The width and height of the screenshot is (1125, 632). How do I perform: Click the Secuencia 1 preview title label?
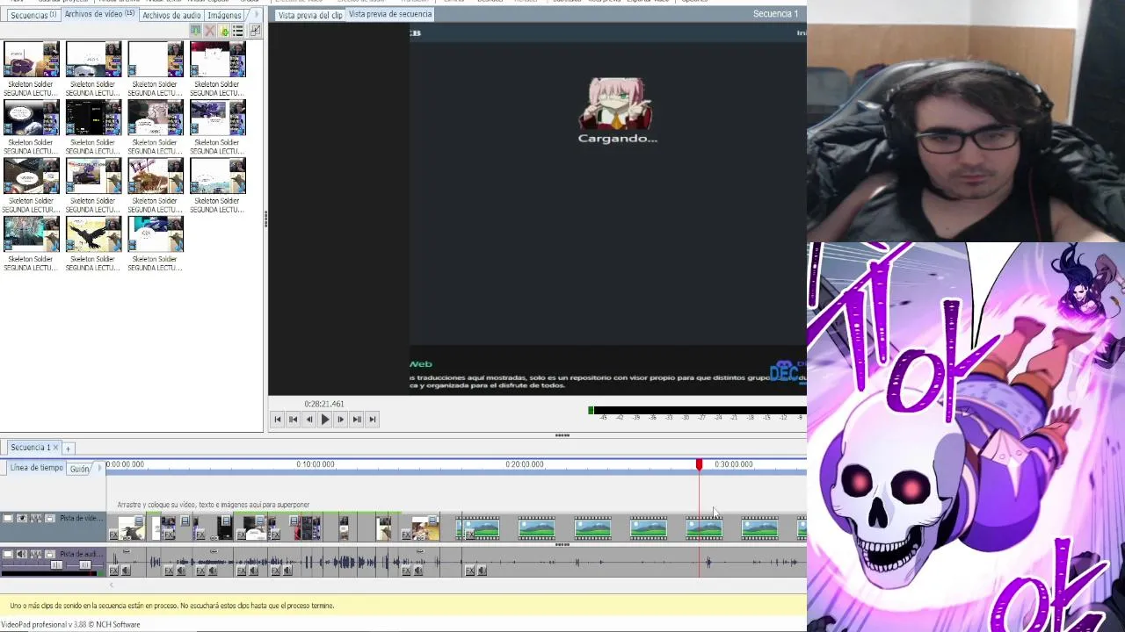tap(776, 14)
